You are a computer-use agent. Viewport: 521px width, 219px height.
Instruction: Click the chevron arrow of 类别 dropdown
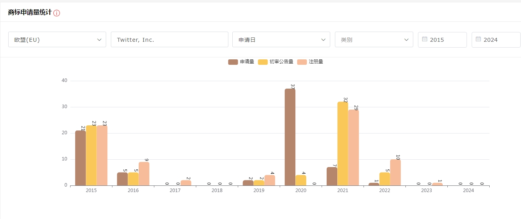[406, 40]
